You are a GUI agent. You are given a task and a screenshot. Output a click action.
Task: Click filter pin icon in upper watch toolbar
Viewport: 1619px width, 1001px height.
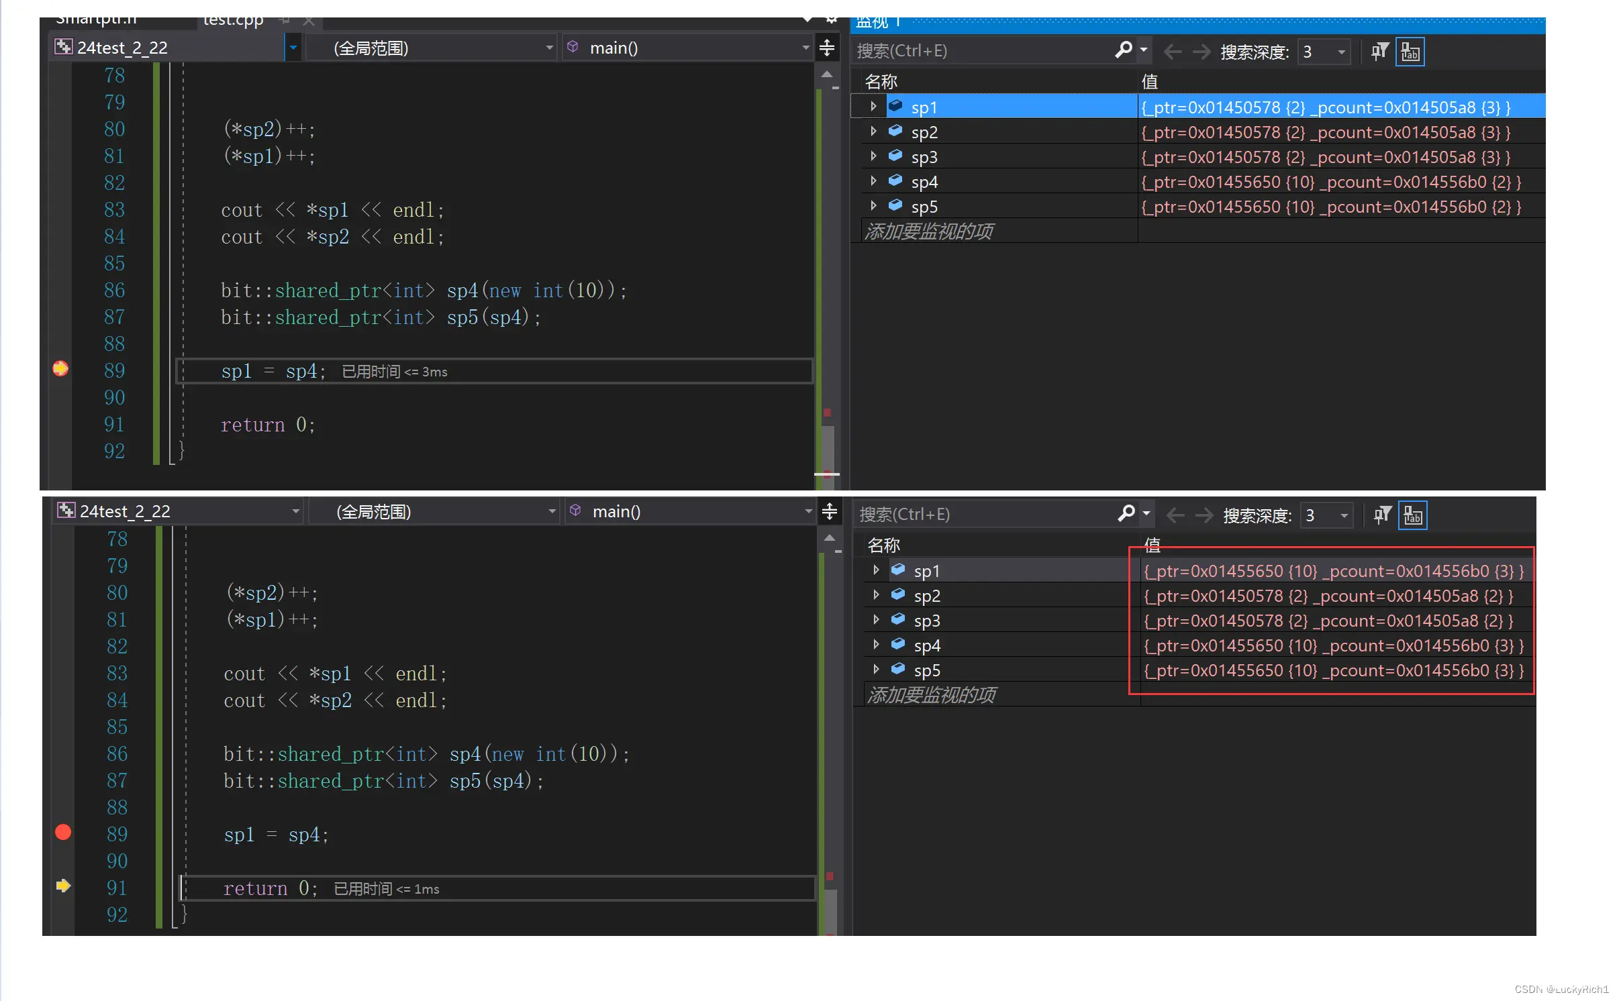[1379, 52]
